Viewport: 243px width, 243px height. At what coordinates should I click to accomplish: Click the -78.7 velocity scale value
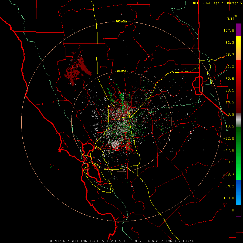pyautogui.click(x=229, y=174)
